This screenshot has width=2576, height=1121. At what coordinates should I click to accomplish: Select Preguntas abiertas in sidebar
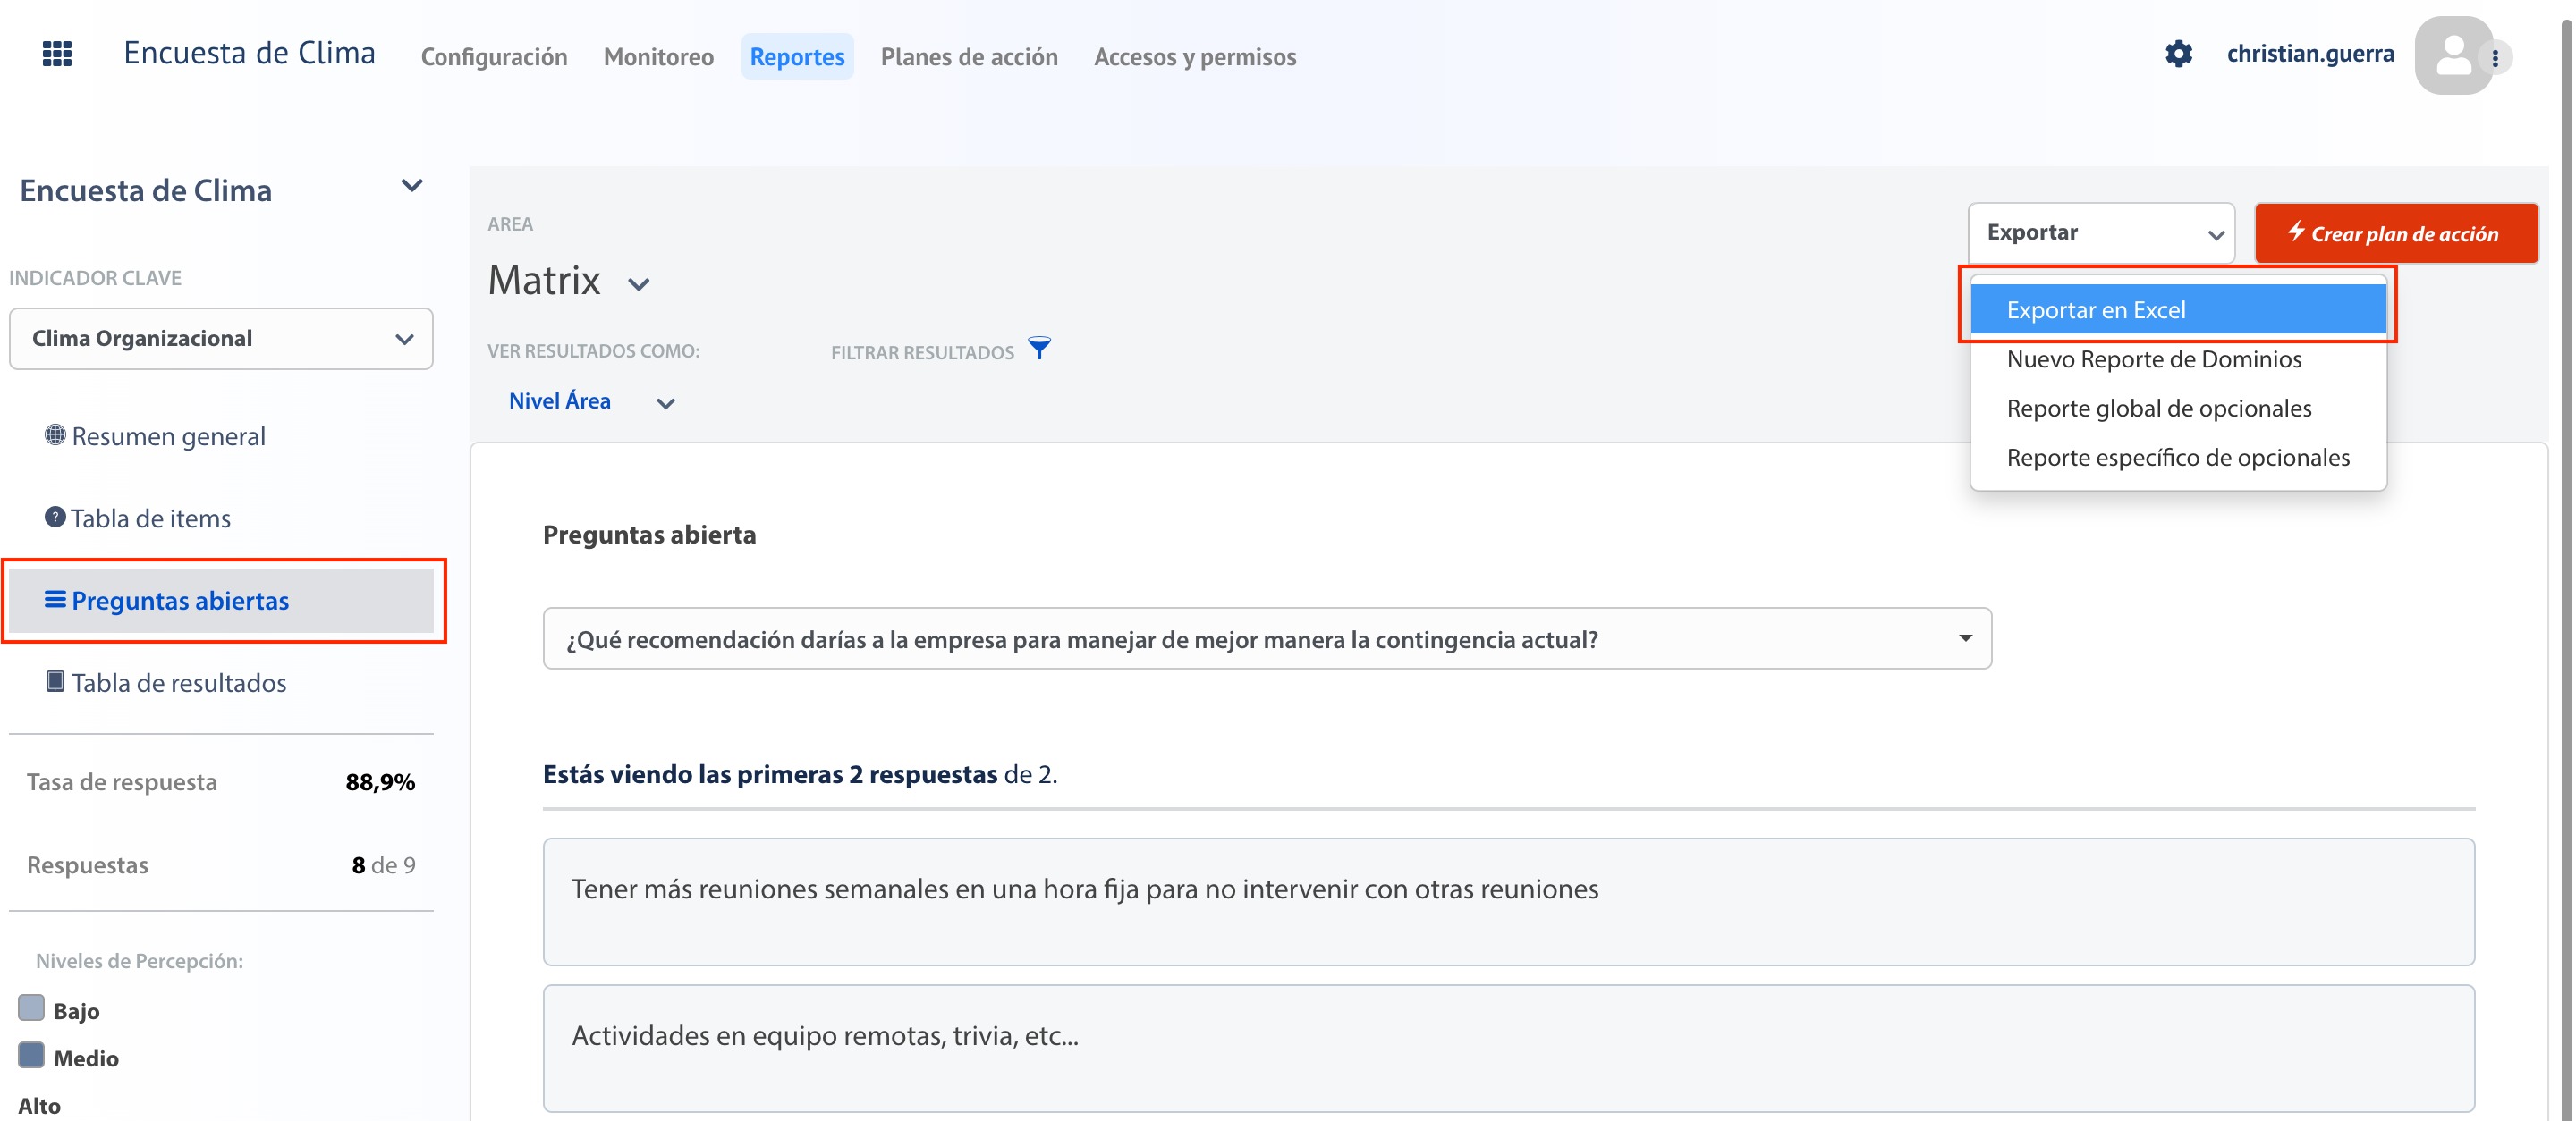point(221,601)
